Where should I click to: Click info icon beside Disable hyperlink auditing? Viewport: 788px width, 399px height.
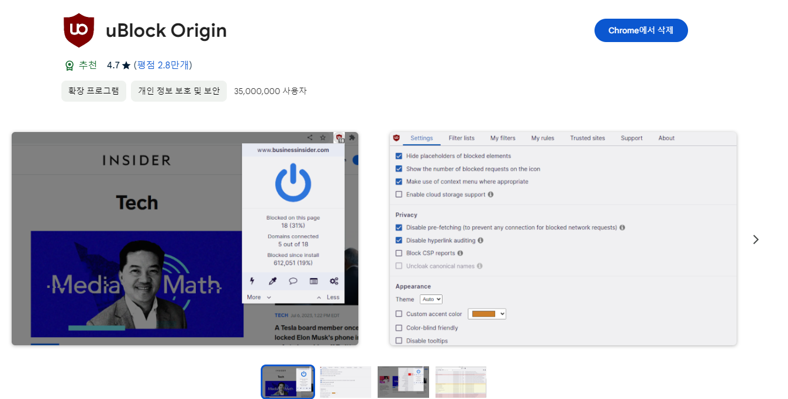pos(481,240)
